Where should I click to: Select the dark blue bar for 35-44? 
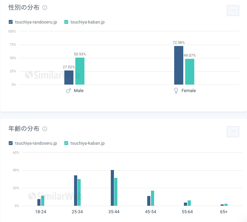point(112,188)
